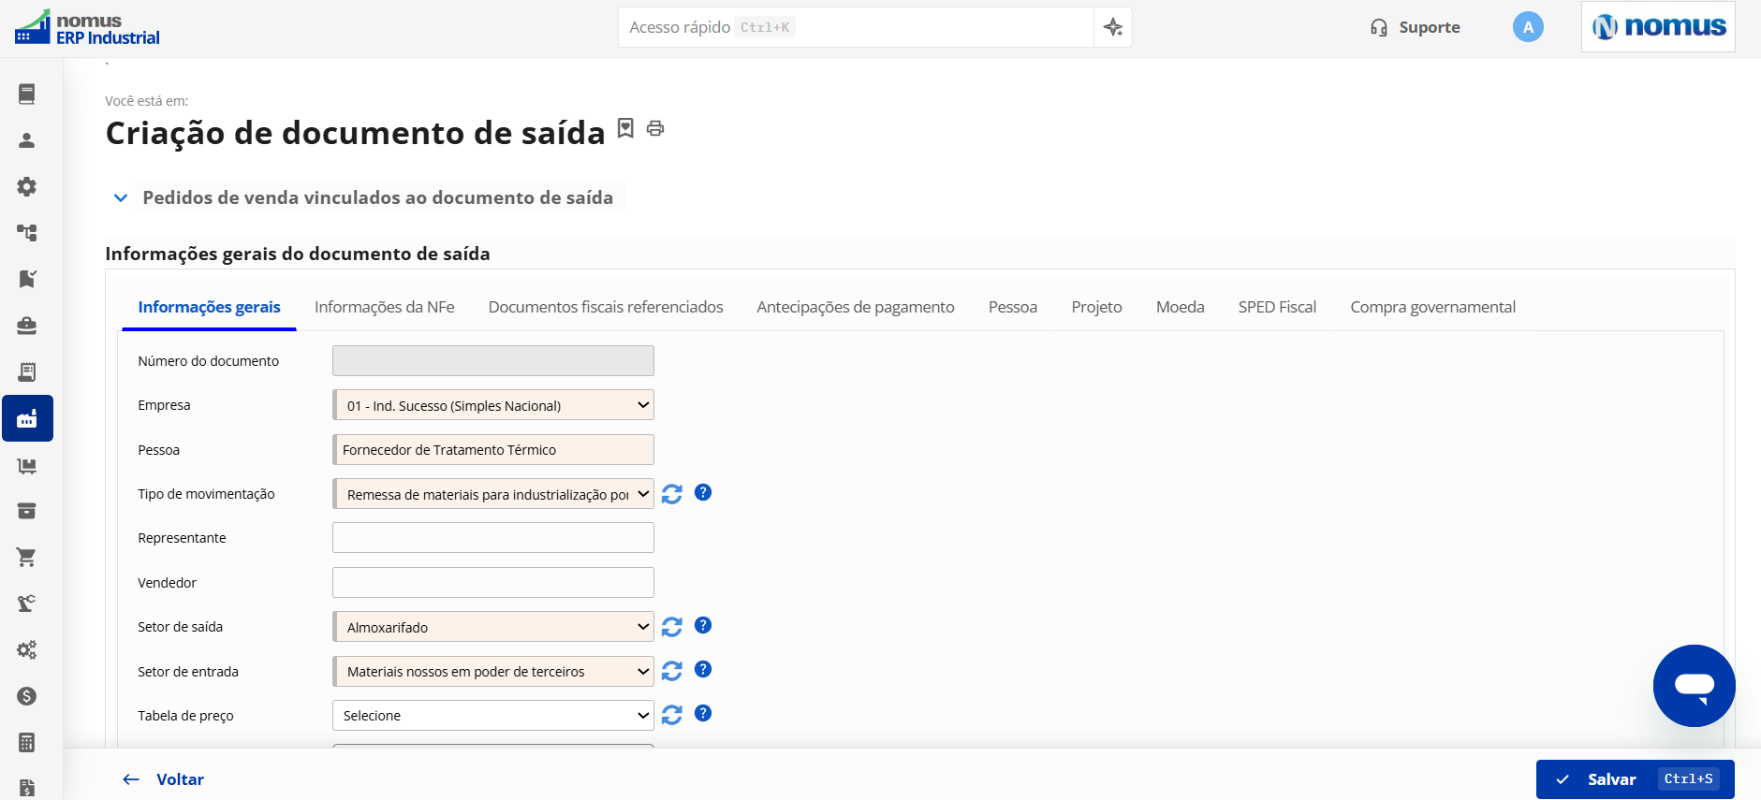Click the sparkle assistant icon by quick access

[1113, 27]
